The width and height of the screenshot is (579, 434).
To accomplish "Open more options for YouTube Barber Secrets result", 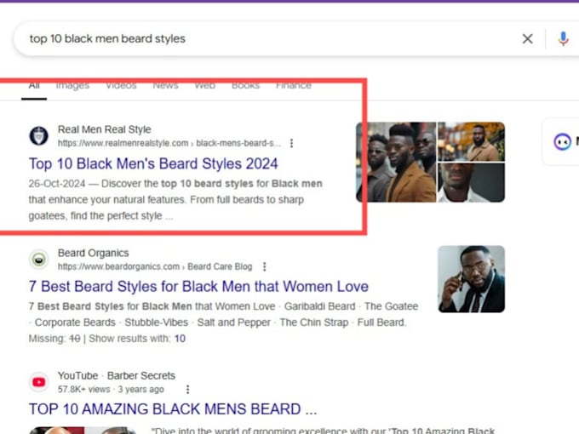I will pyautogui.click(x=187, y=390).
